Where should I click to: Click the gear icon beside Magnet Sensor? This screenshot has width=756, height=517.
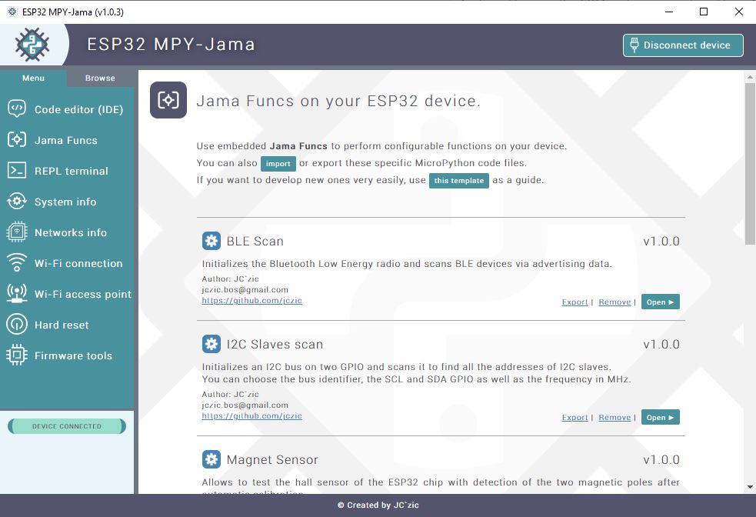click(211, 459)
